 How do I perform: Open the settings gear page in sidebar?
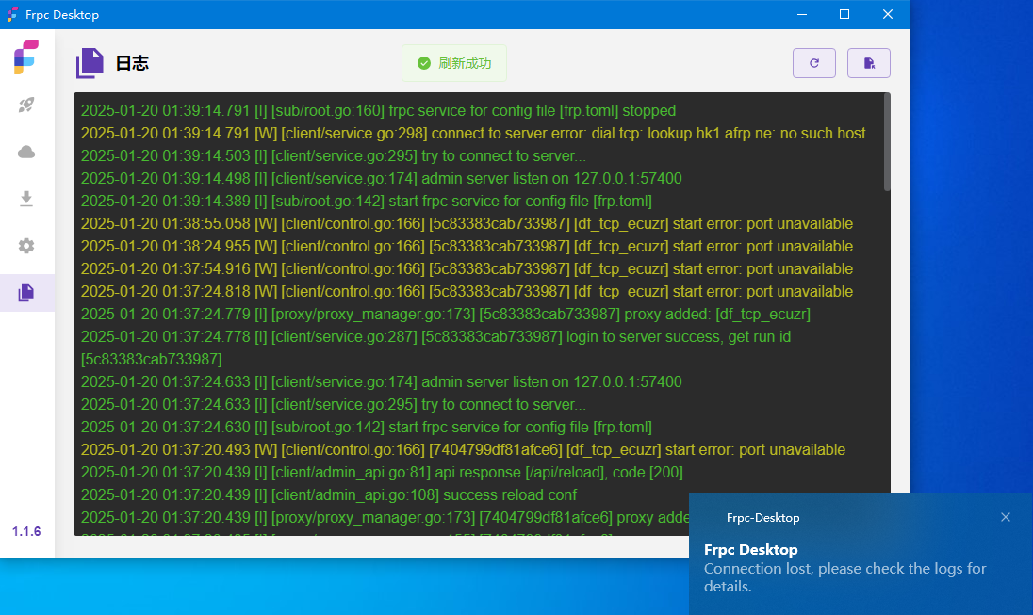26,246
